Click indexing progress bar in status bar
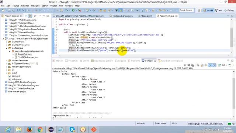The height and width of the screenshot is (133, 236). tap(229, 124)
